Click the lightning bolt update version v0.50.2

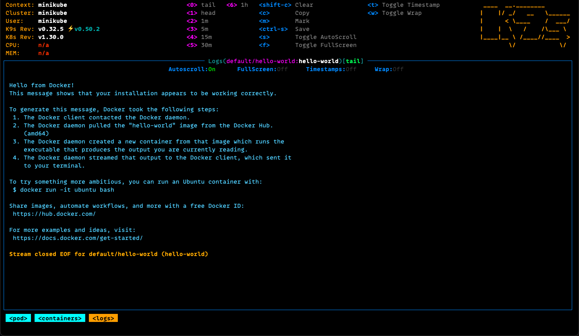click(84, 29)
